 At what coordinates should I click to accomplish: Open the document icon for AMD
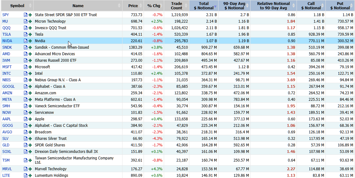pos(25,54)
